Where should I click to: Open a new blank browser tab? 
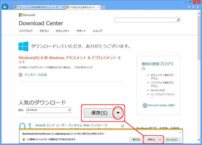(103, 7)
